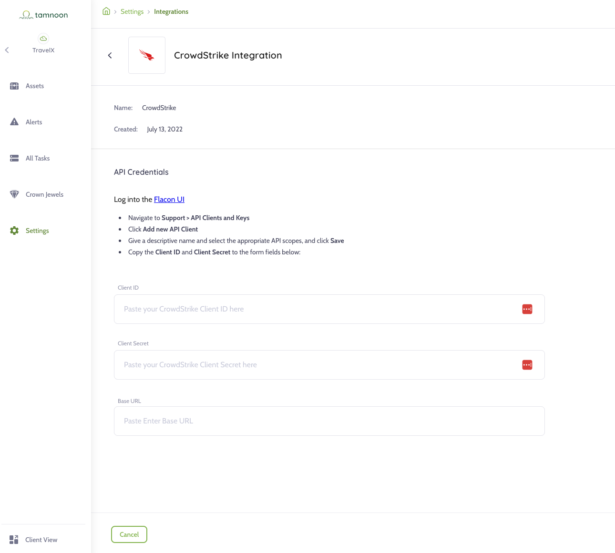
Task: Open the Flacon UI link
Action: point(169,200)
